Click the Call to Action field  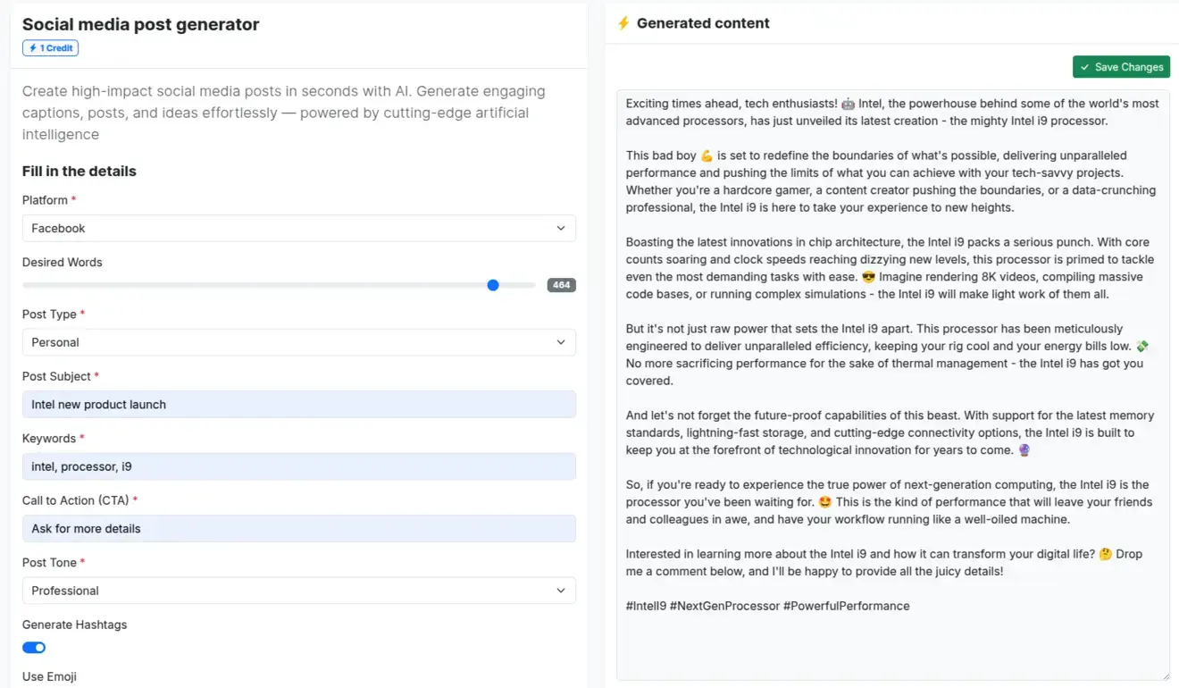(x=298, y=528)
